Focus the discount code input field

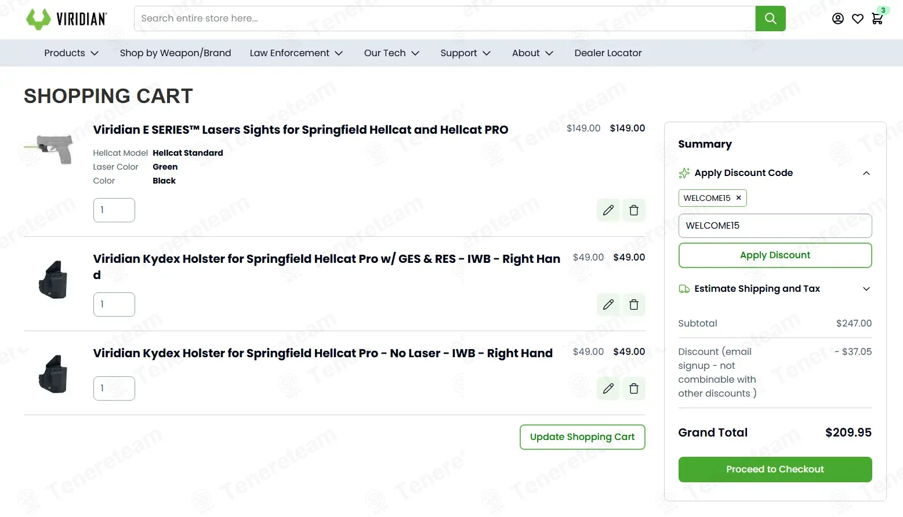tap(775, 226)
